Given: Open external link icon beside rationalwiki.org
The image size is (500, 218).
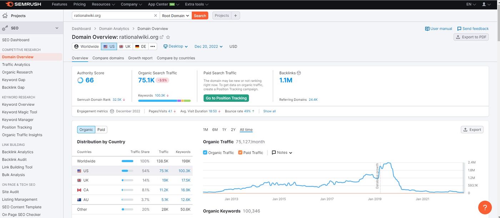Looking at the screenshot, I should pyautogui.click(x=161, y=37).
